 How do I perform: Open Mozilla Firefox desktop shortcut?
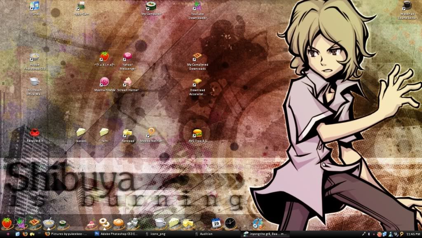click(x=104, y=84)
